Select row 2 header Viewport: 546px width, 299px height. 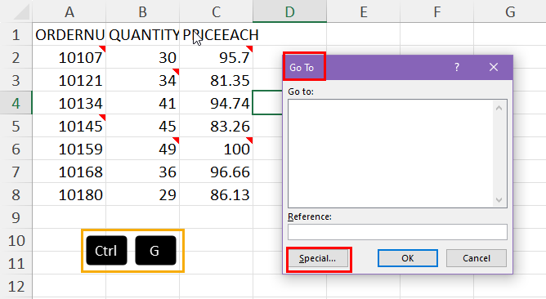pyautogui.click(x=16, y=57)
